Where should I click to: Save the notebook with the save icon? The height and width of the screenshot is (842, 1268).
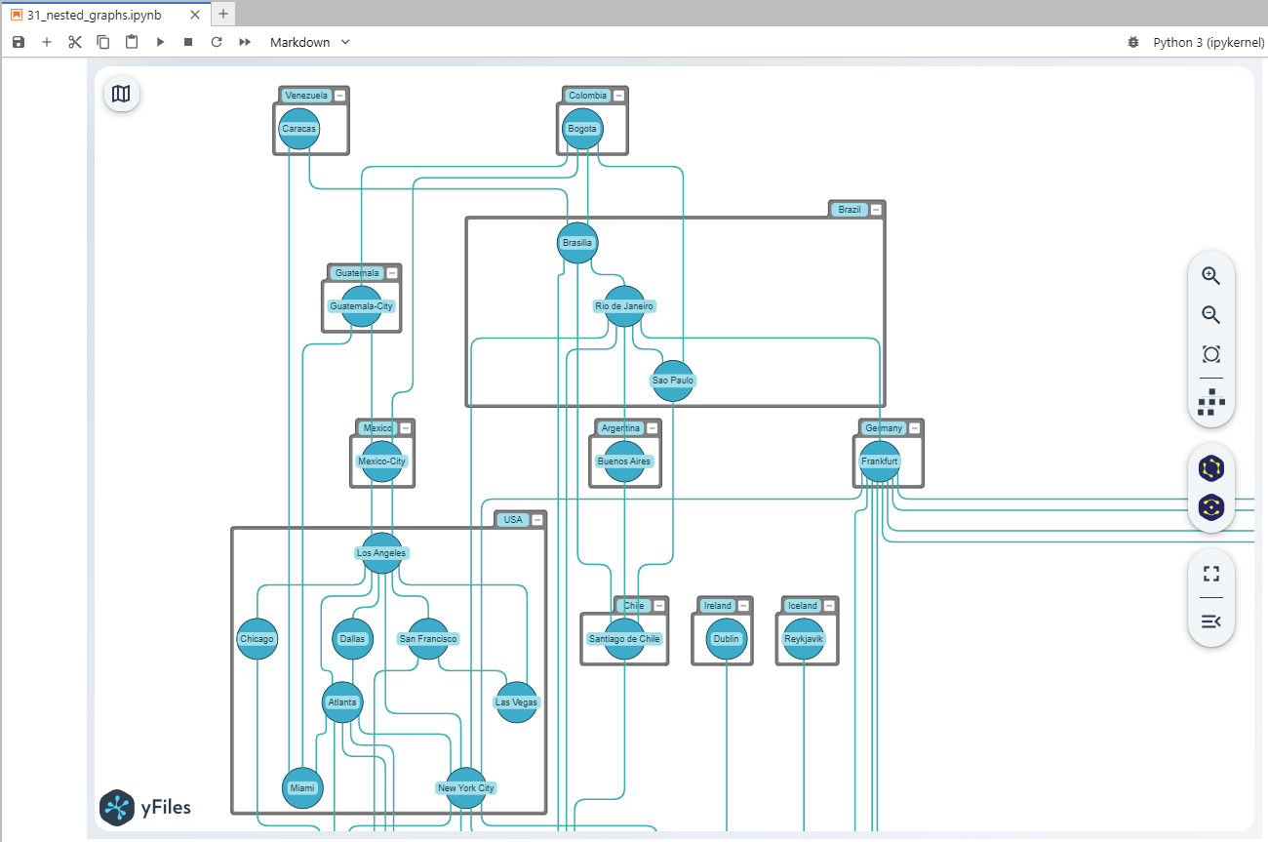click(19, 42)
